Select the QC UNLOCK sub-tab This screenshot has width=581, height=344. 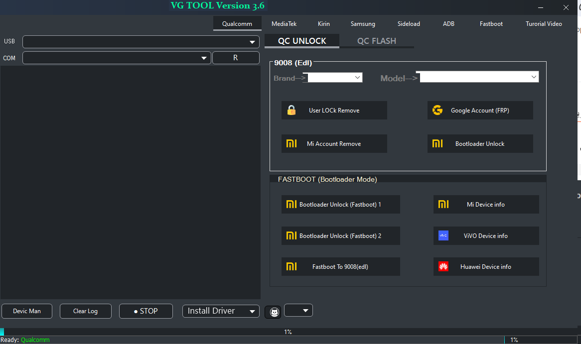tap(302, 41)
